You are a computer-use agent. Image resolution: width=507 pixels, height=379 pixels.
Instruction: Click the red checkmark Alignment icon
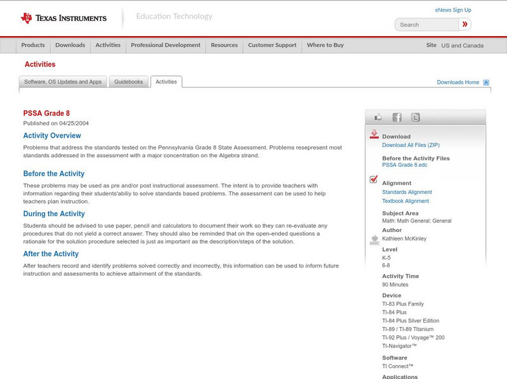[373, 179]
